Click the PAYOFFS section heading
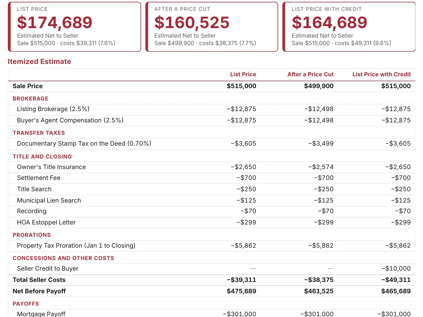423x317 pixels. [26, 304]
